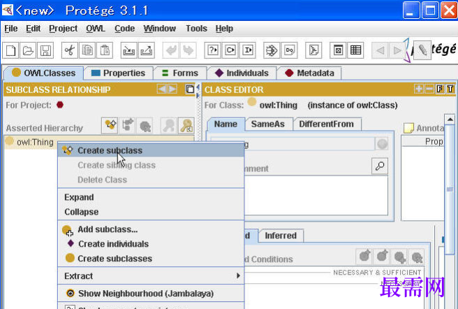
Task: Click the magnifier icon beside the comment field
Action: tap(380, 166)
